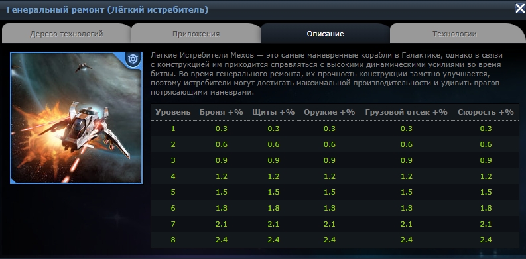Click the Light Fighter ship thumbnail
This screenshot has width=526, height=259.
coord(76,118)
